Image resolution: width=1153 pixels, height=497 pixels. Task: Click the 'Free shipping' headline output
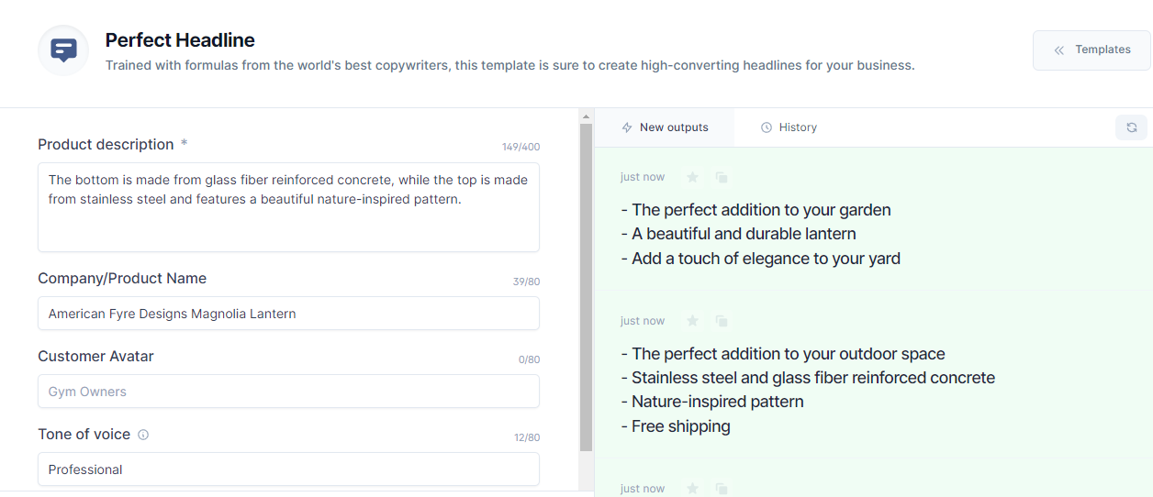point(680,426)
